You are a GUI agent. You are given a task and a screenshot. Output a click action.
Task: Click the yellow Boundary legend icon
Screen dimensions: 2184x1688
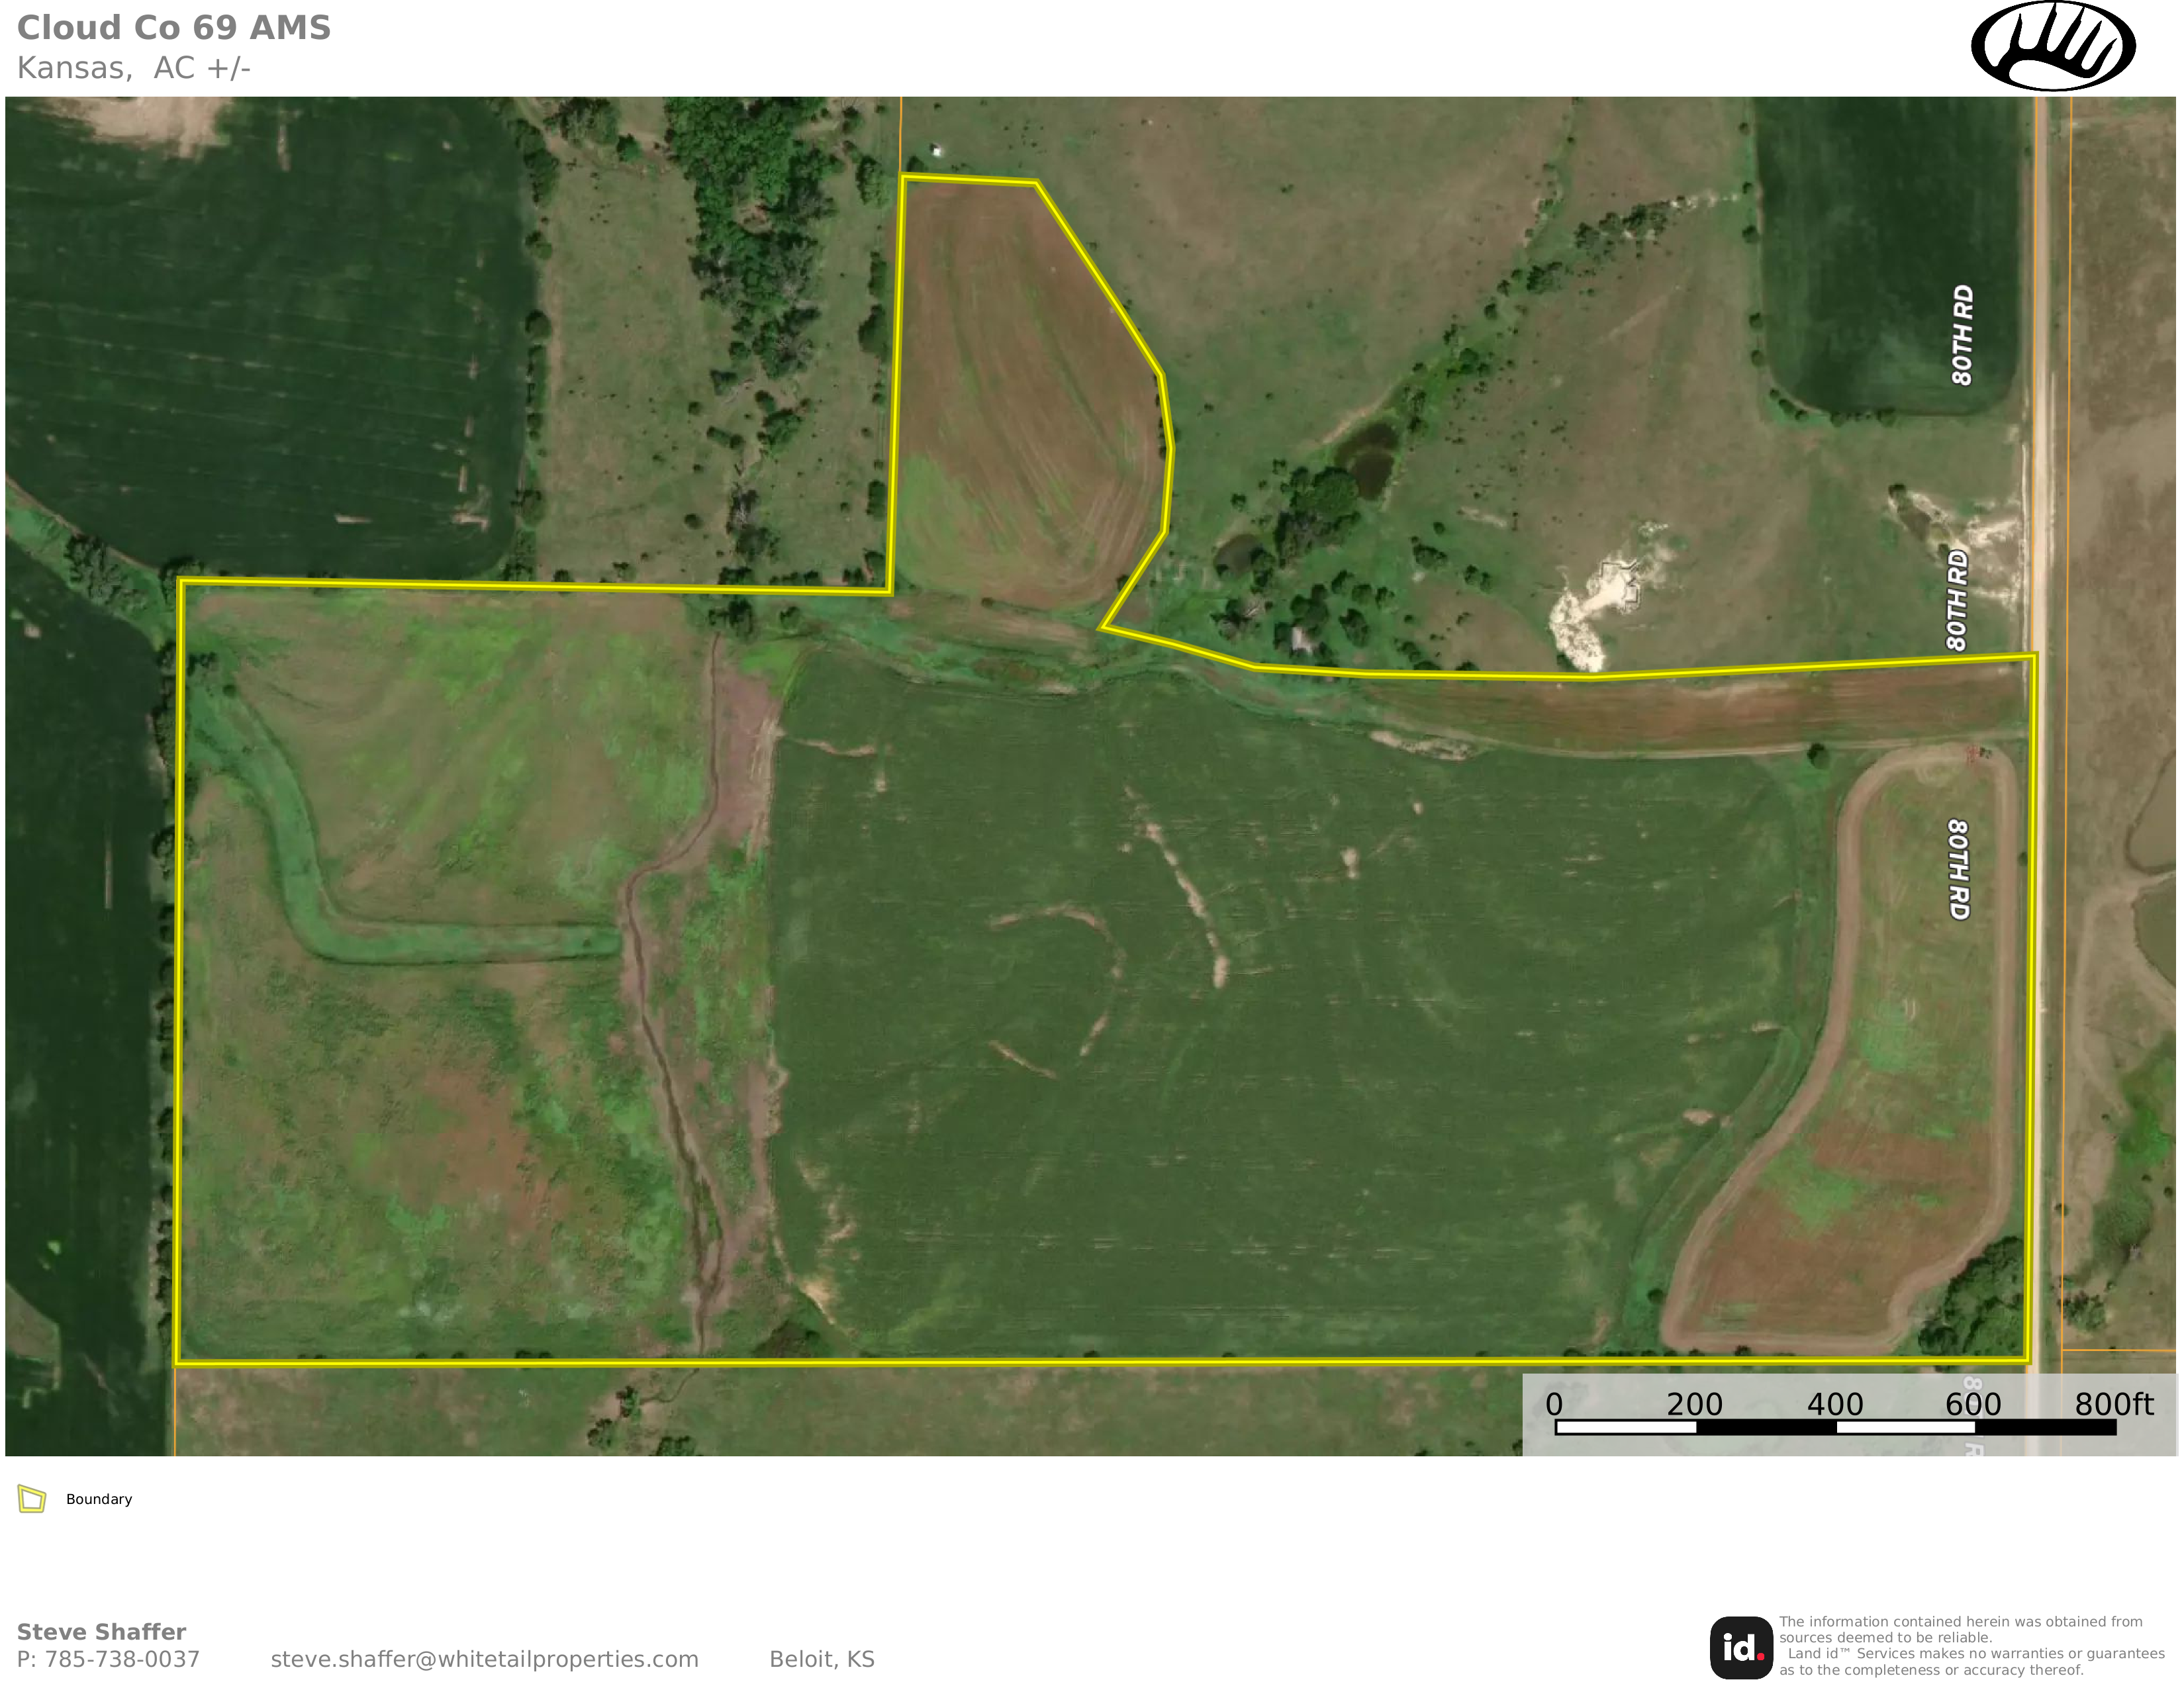[x=32, y=1499]
